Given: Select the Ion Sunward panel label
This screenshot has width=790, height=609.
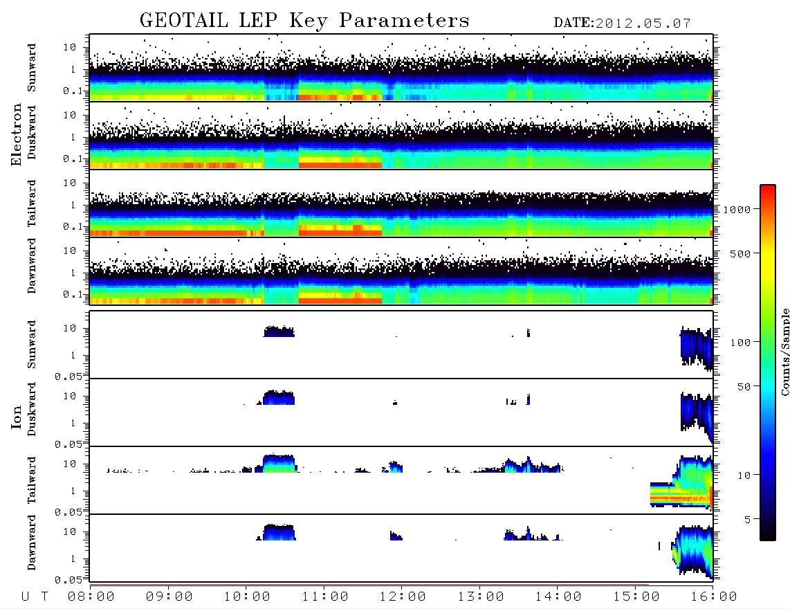Looking at the screenshot, I should [32, 345].
